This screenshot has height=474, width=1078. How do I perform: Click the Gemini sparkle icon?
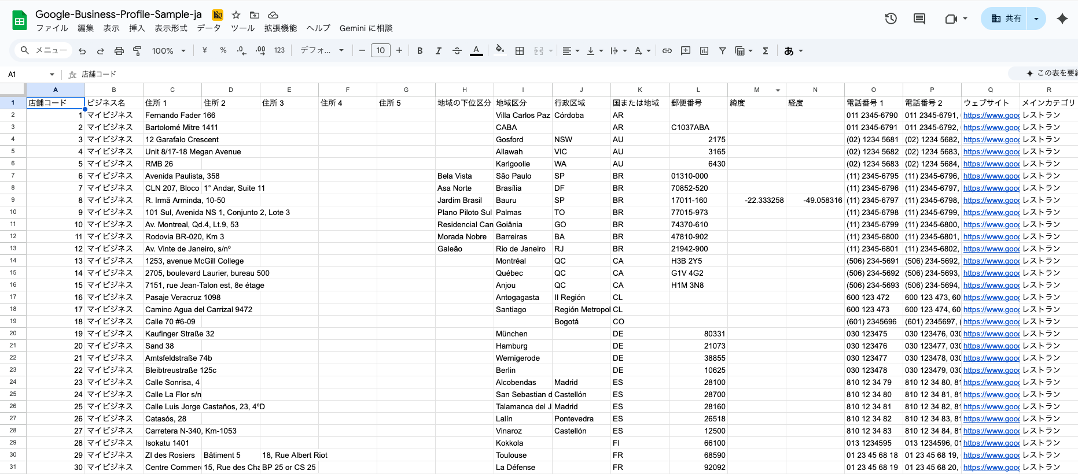pyautogui.click(x=1062, y=18)
